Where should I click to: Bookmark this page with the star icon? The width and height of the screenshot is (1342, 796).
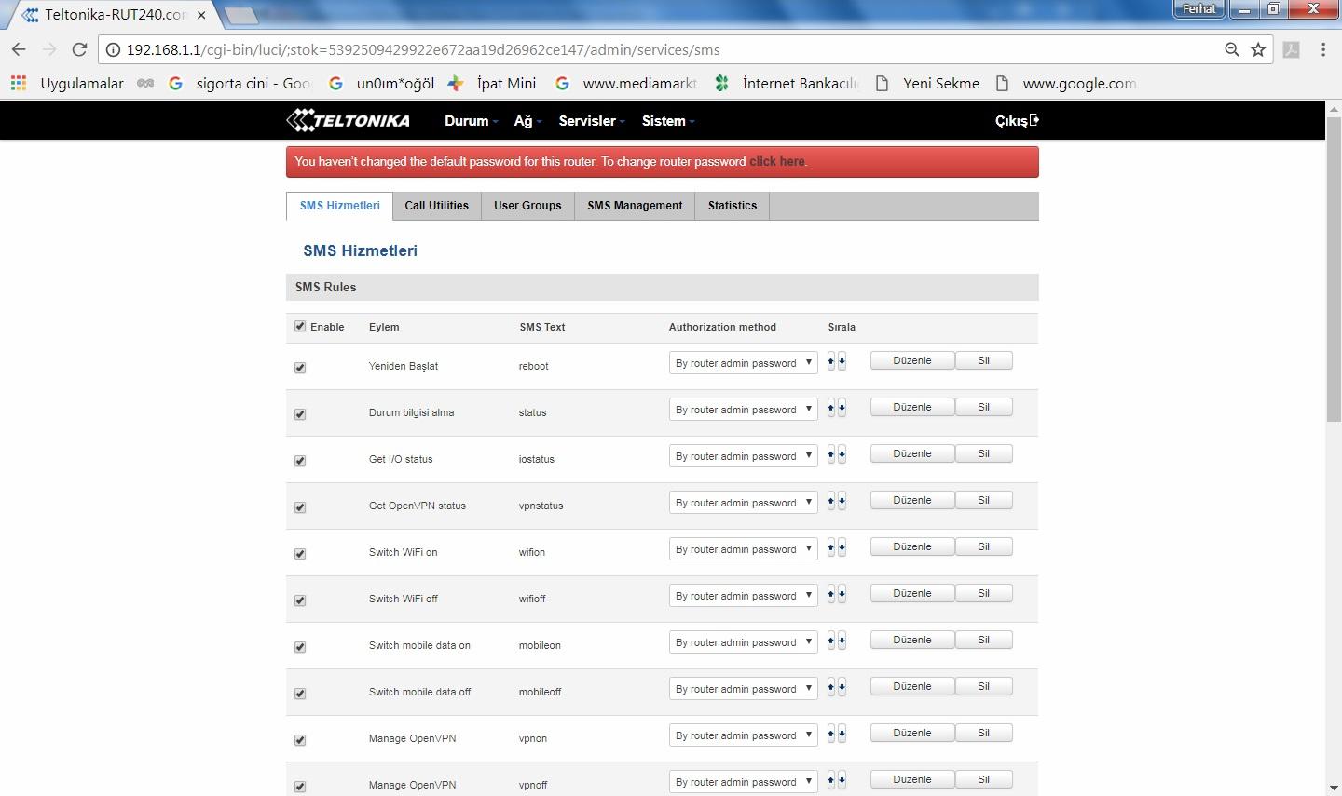1258,50
